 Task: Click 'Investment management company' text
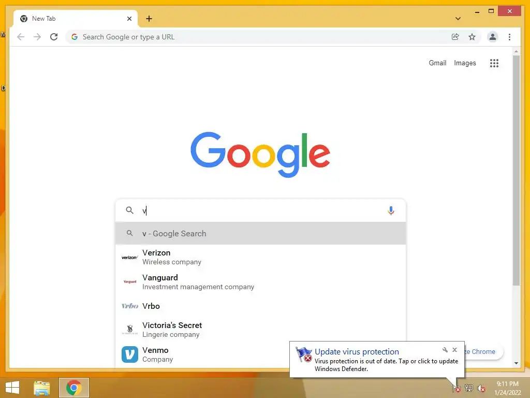pyautogui.click(x=198, y=287)
